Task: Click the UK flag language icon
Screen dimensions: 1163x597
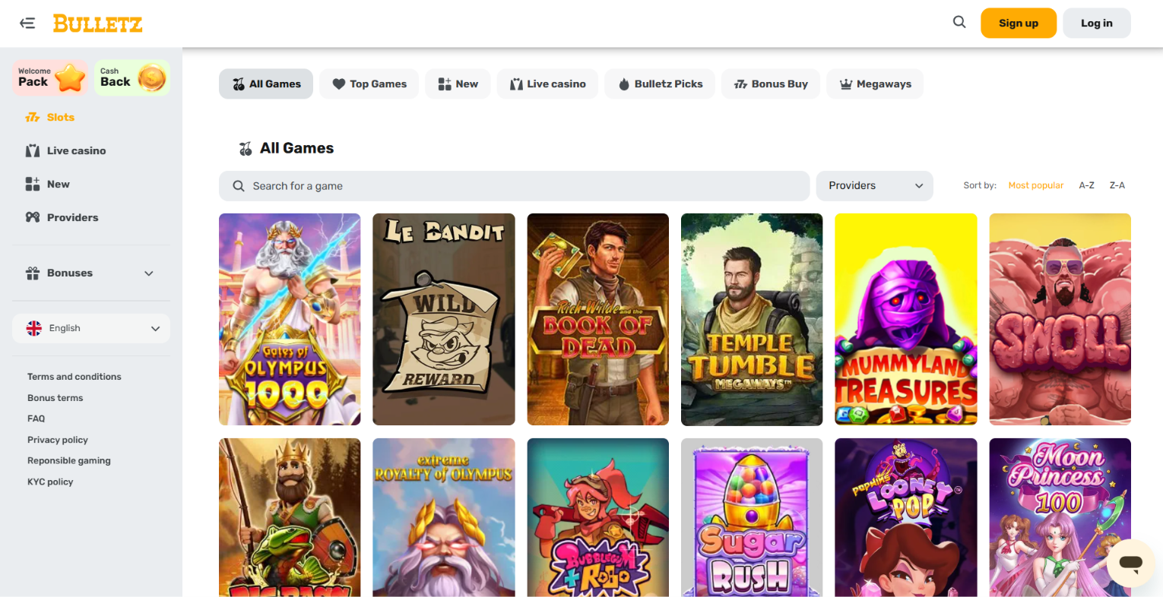Action: point(34,328)
